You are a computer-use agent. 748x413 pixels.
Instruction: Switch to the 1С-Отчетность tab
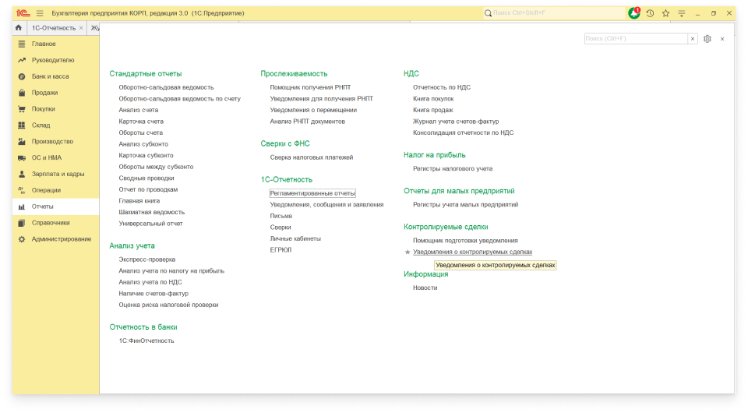point(54,28)
